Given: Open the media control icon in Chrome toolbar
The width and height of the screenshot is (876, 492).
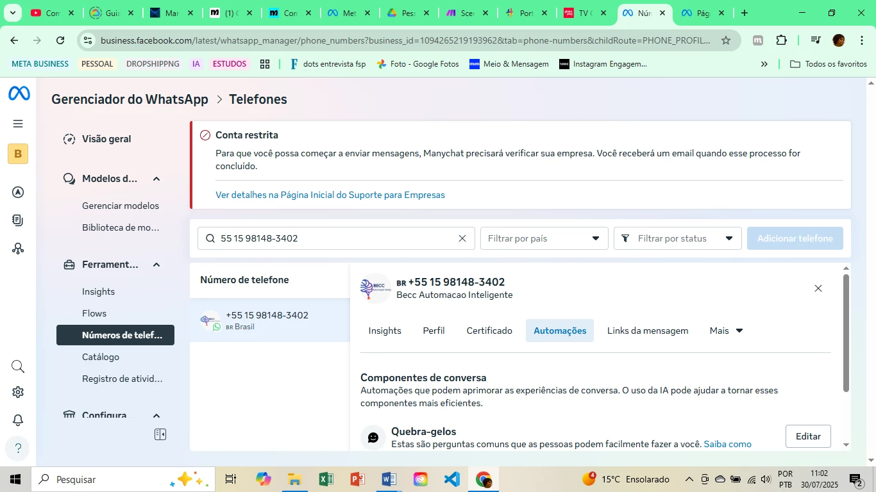Looking at the screenshot, I should click(816, 40).
